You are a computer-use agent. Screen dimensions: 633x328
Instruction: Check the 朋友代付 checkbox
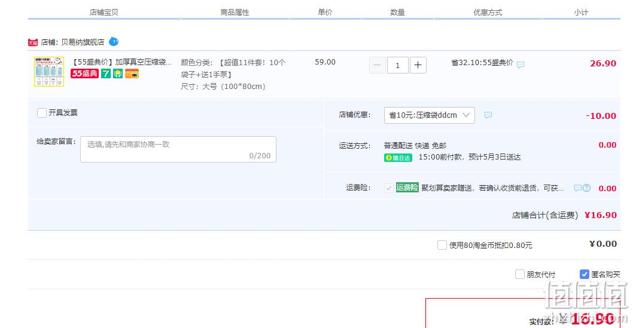click(520, 274)
